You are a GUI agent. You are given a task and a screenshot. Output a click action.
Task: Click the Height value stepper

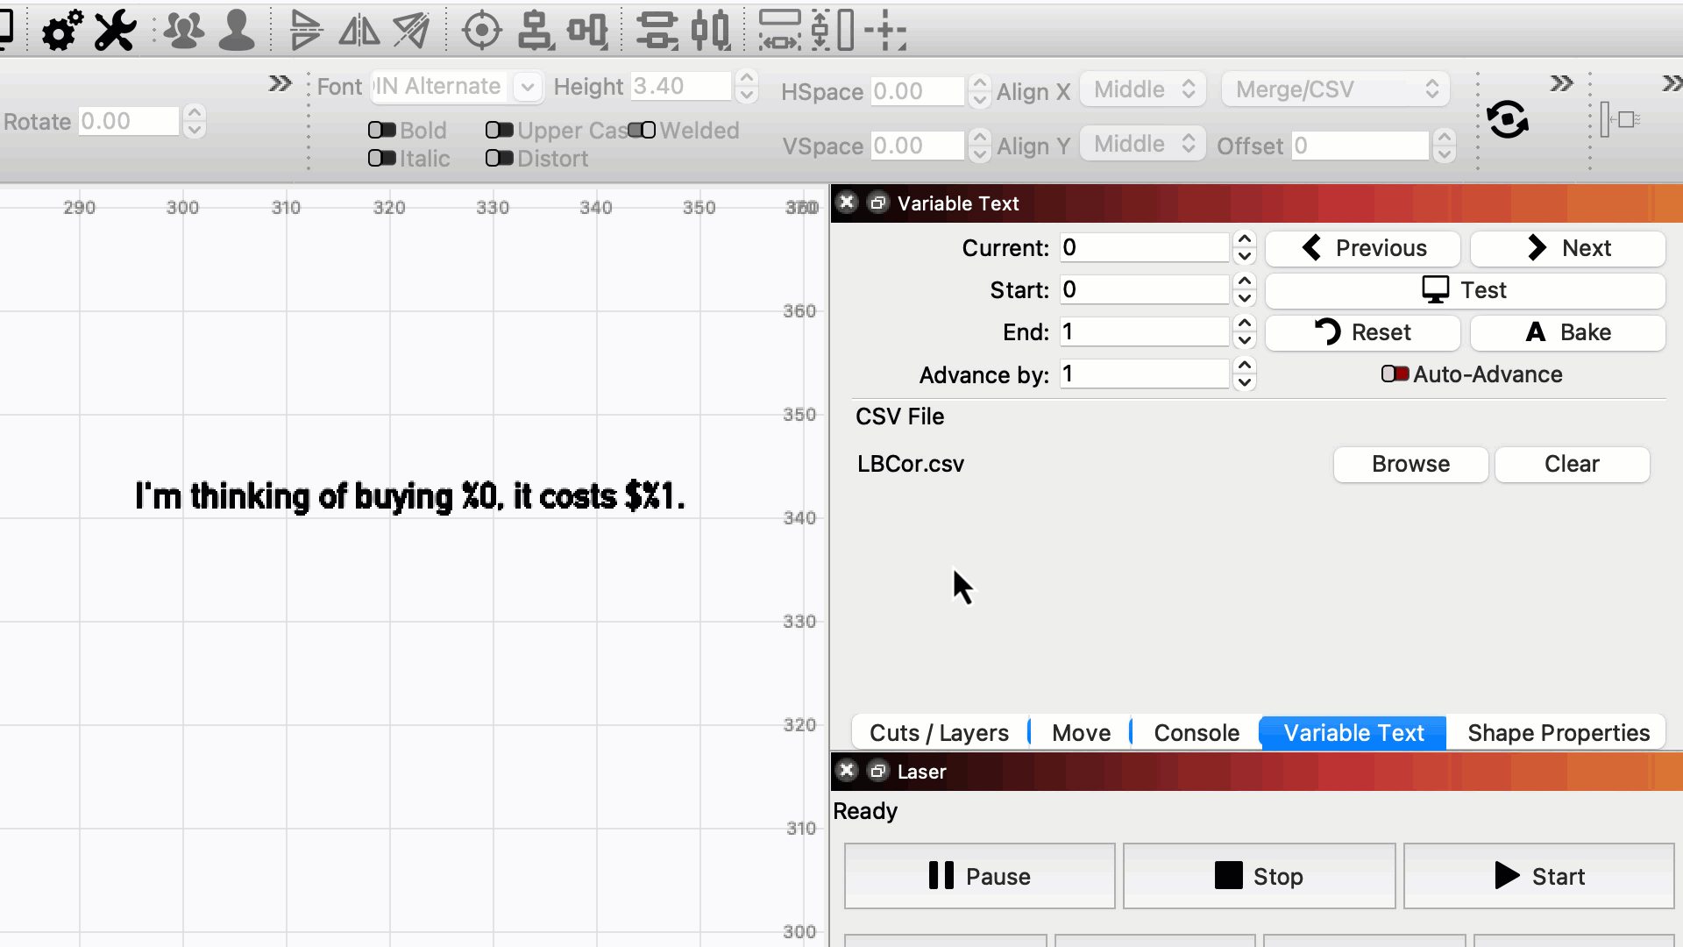746,86
